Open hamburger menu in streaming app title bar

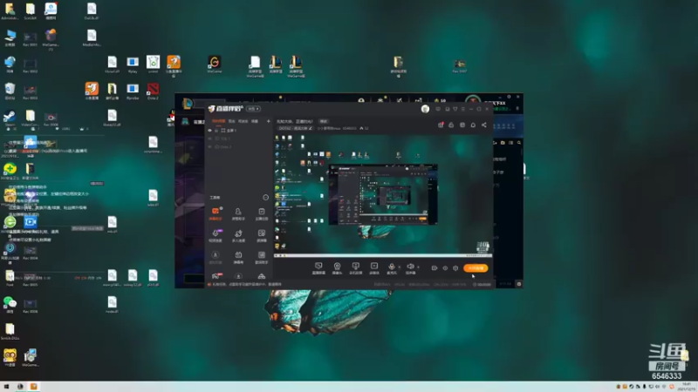[x=463, y=109]
